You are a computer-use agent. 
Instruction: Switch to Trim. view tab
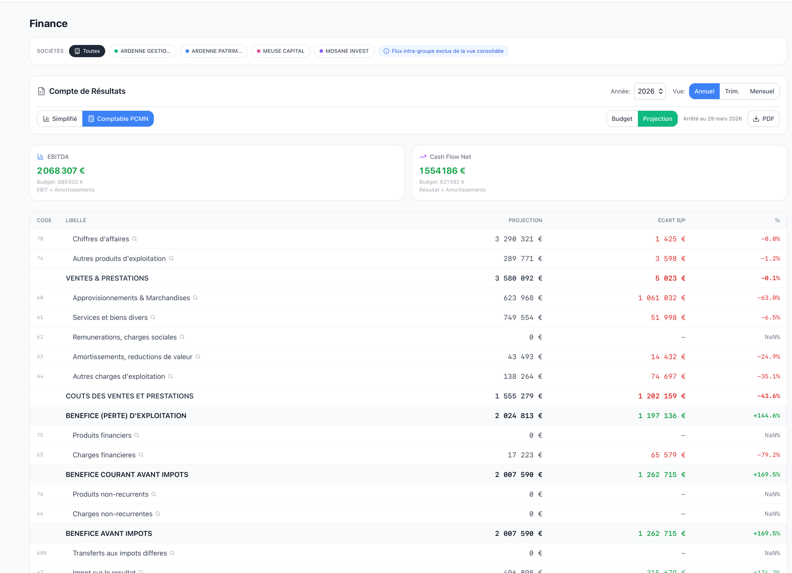[732, 91]
